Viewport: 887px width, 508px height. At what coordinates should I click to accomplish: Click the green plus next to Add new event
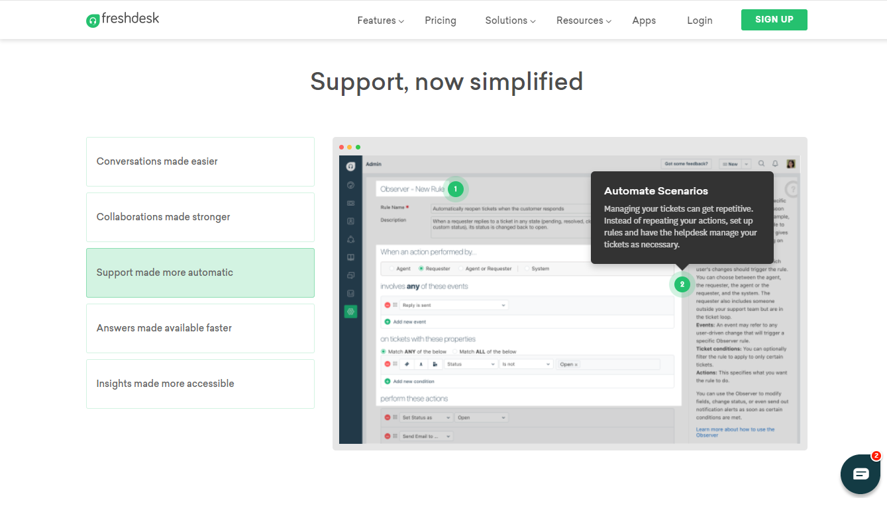[388, 321]
